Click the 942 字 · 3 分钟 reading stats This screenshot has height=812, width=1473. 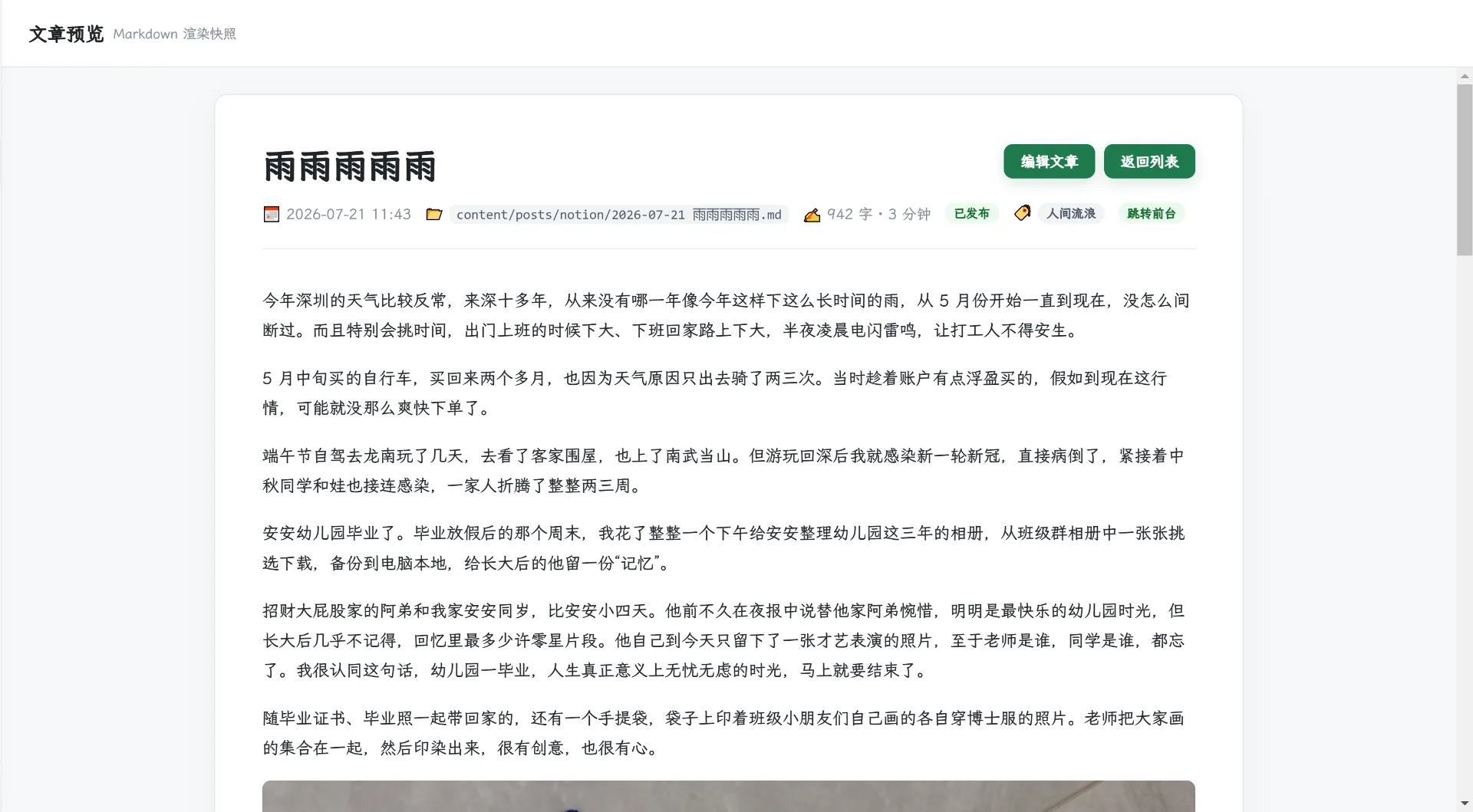878,214
